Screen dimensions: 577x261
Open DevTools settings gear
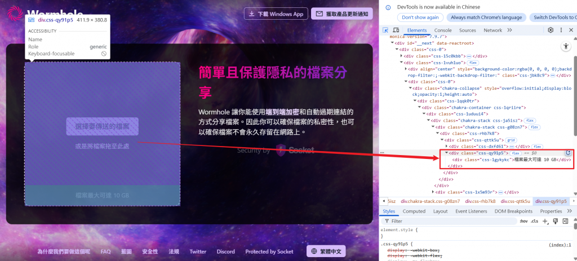(551, 30)
